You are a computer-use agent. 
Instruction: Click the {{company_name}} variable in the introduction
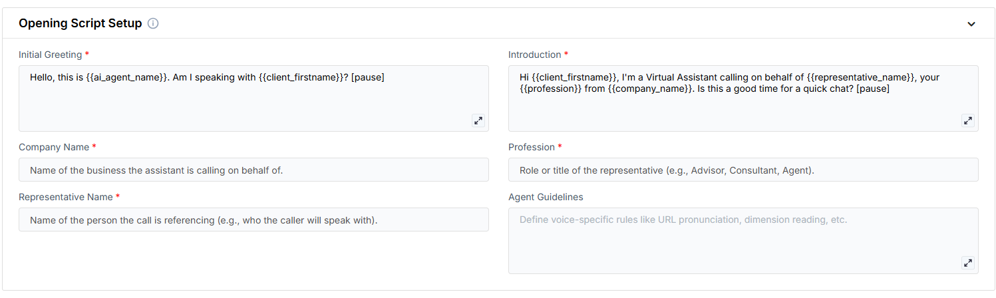point(650,88)
